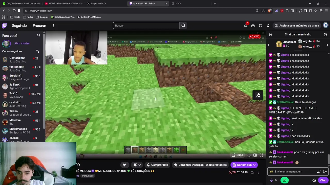Viewport: 330px width, 185px height.
Task: Click the share icon under video
Action: (x=252, y=172)
